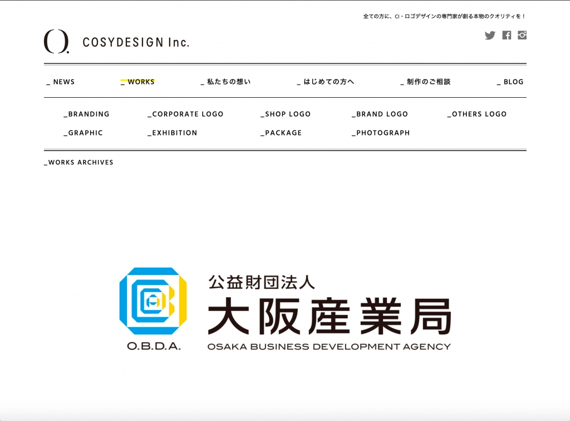Click the COSYDESIGN circular logo mark

click(x=56, y=42)
